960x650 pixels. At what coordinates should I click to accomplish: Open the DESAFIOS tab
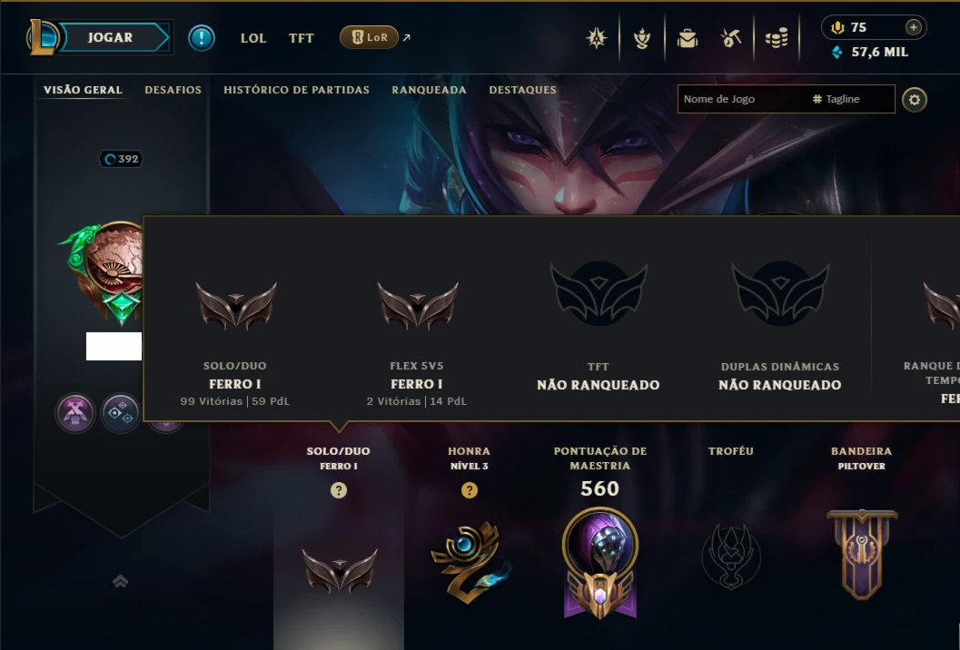coord(173,90)
